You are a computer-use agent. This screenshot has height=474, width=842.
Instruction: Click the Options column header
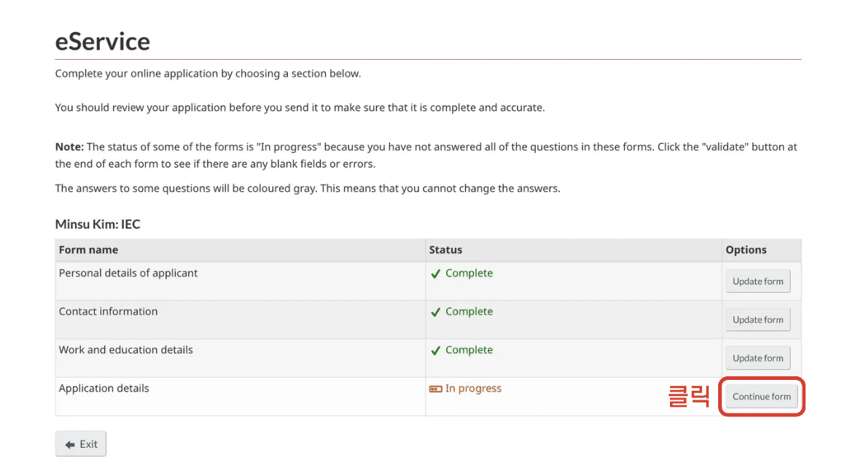point(746,249)
